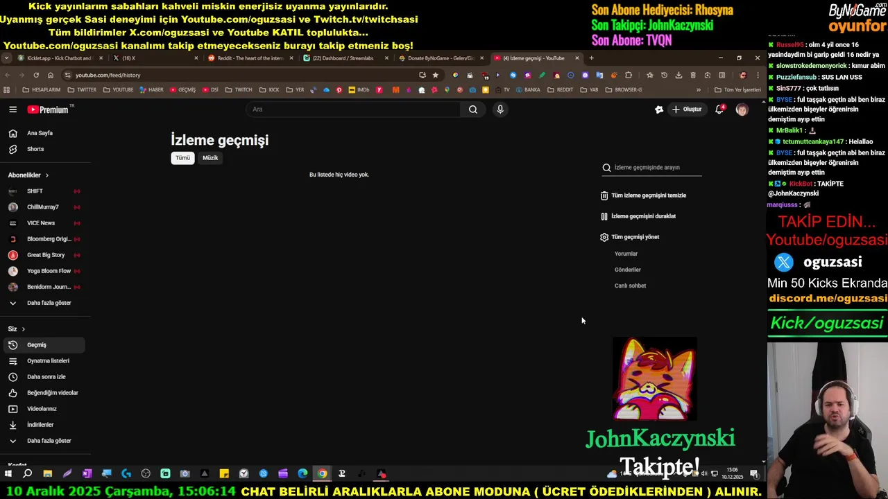The image size is (888, 499).
Task: Open Windows taskbar search
Action: (28, 474)
